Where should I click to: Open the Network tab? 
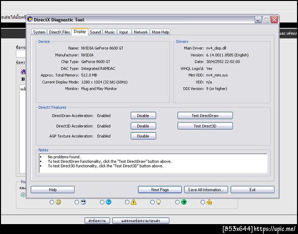pos(141,32)
